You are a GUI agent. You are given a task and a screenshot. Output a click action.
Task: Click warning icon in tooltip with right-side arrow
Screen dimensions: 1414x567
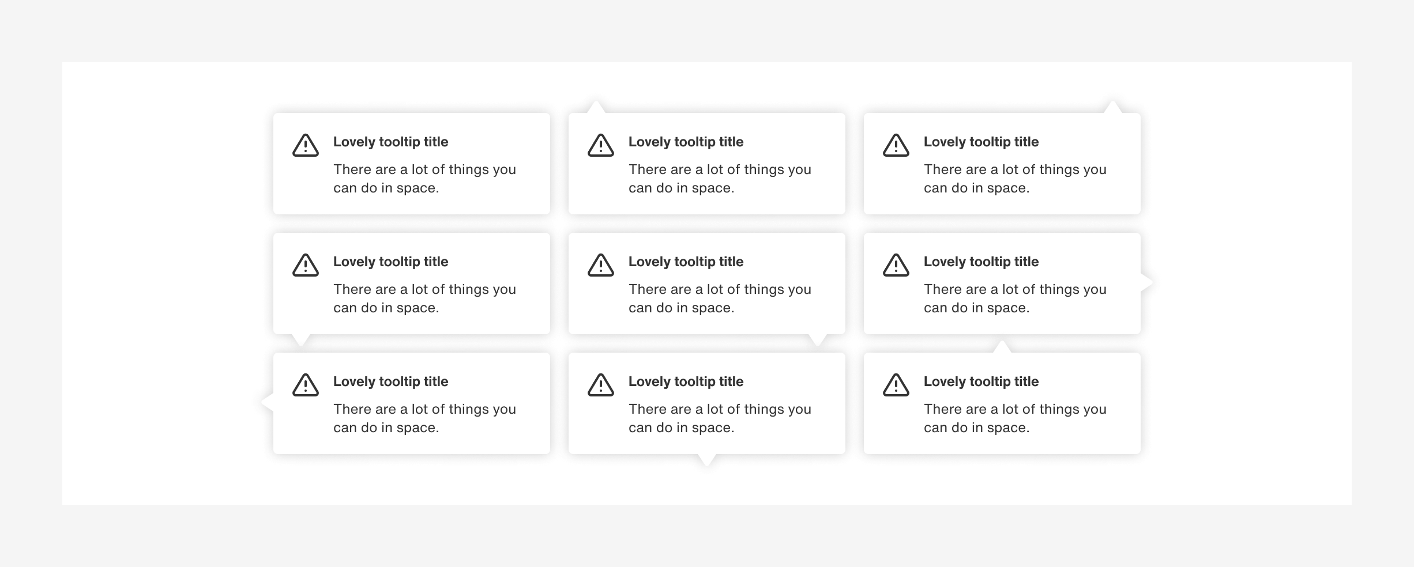(896, 265)
